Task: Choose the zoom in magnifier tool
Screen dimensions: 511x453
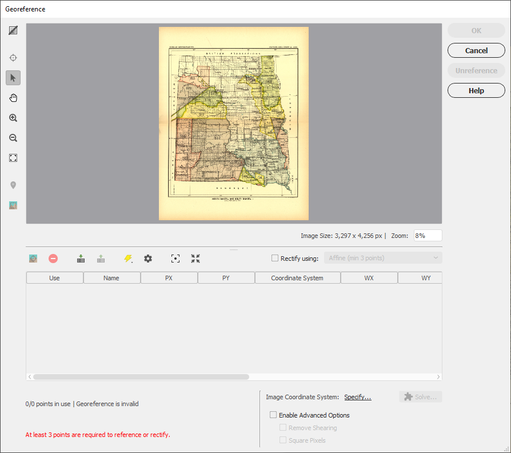Action: tap(13, 118)
